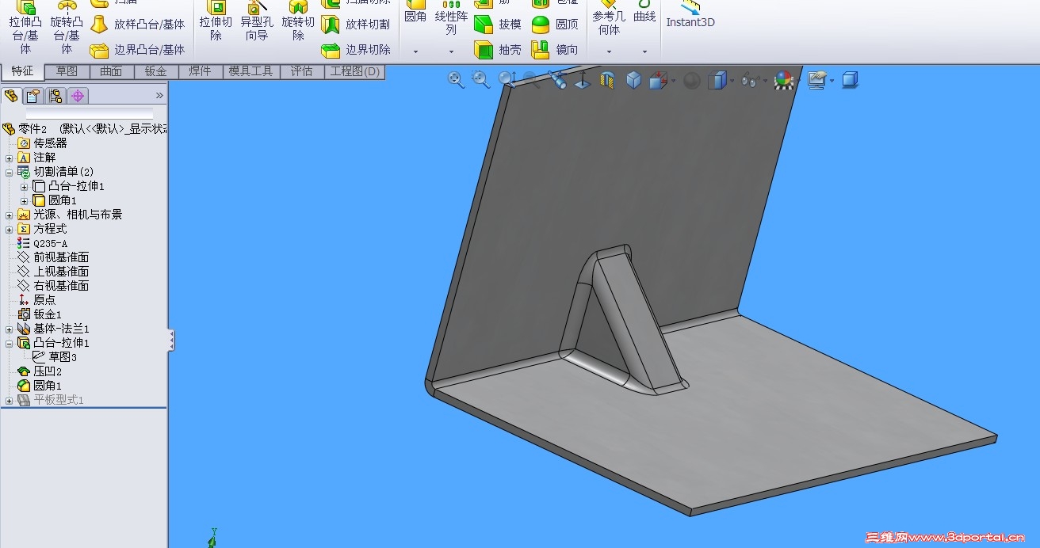Select the Shell (抽壳) tool
This screenshot has height=548, width=1040.
tap(498, 50)
